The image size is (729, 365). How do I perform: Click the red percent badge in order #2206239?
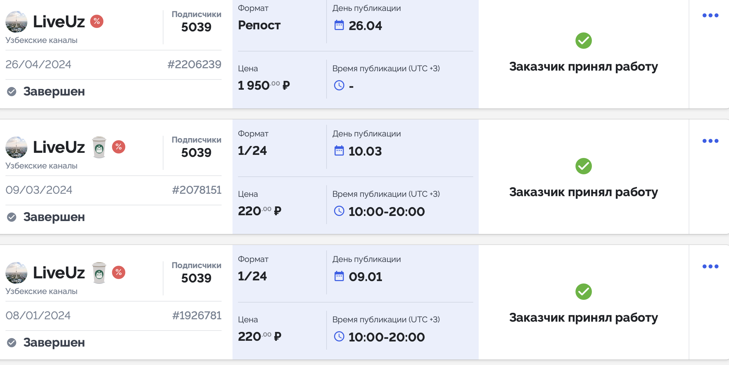click(97, 21)
